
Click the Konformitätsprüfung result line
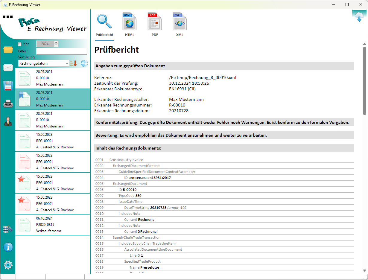coord(224,122)
